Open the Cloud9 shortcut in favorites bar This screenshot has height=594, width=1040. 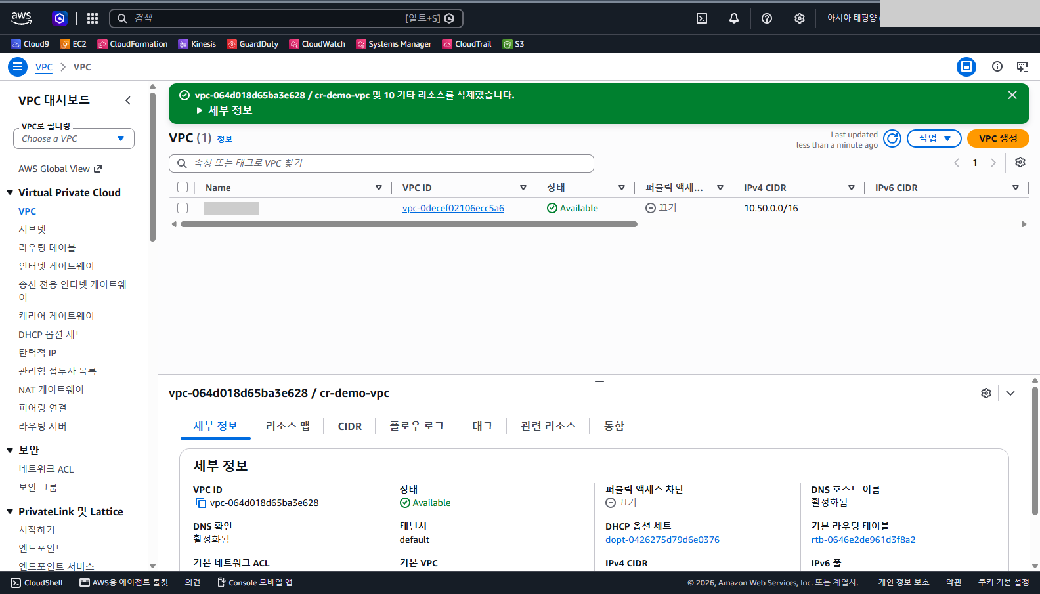30,44
